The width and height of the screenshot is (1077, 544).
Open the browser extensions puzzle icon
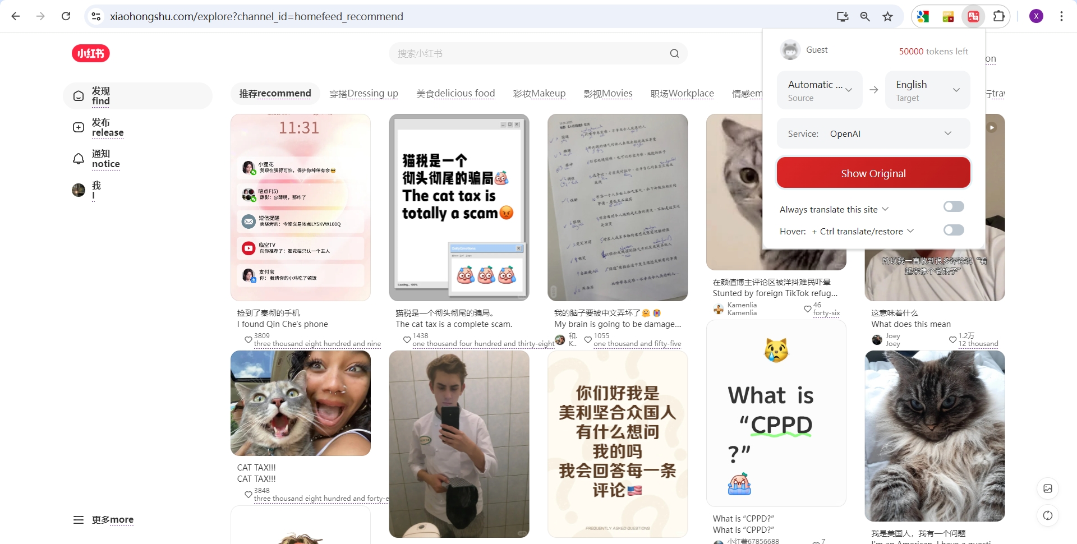(x=999, y=16)
